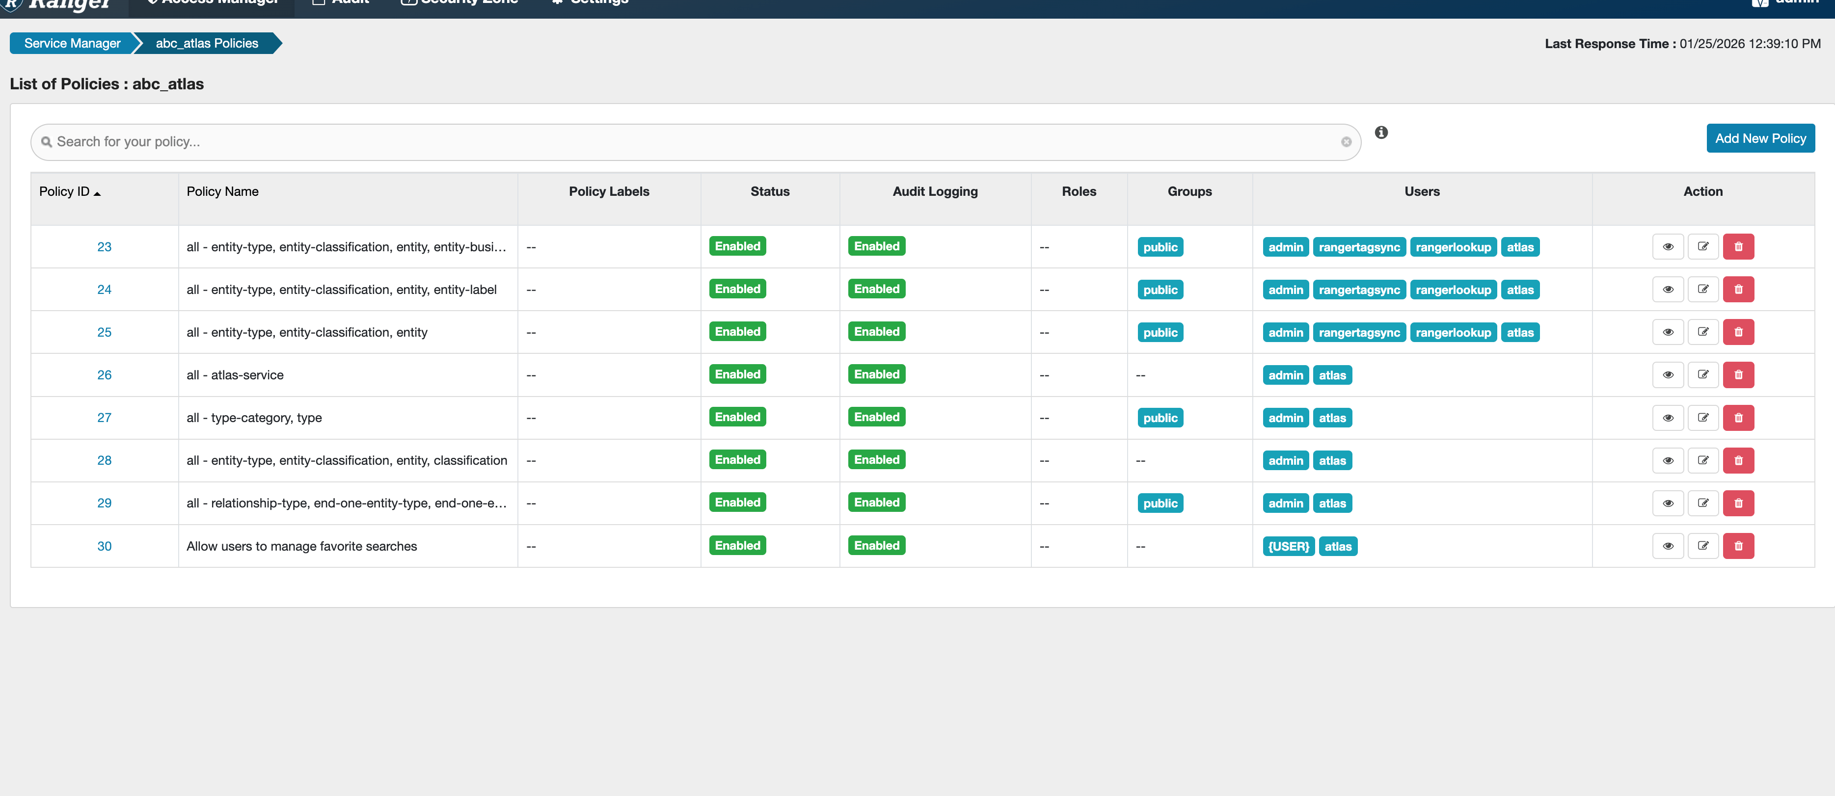Click the search info icon
Image resolution: width=1835 pixels, height=796 pixels.
(1380, 133)
